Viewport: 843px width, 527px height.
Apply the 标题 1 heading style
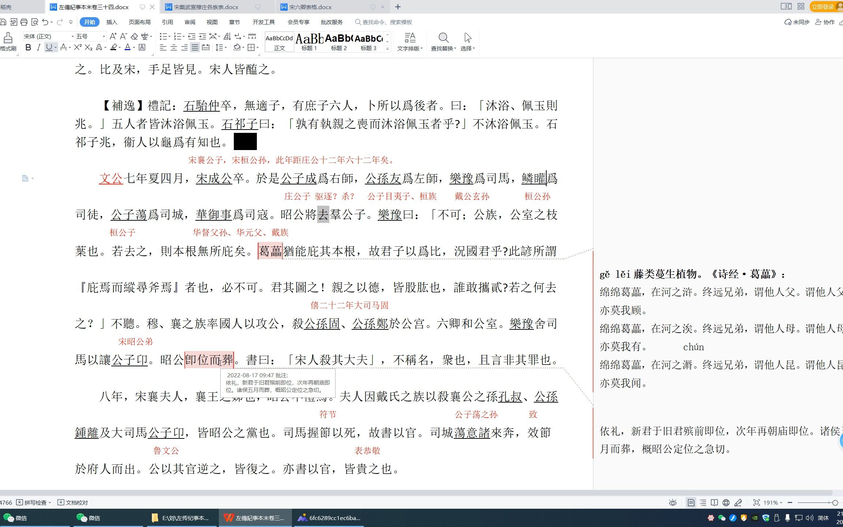[x=309, y=42]
